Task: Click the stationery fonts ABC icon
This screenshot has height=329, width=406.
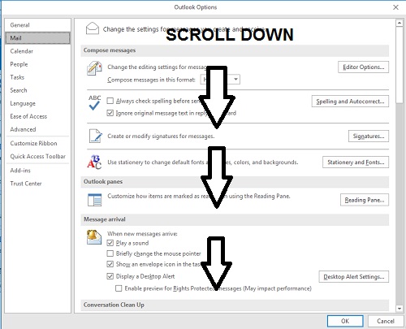Action: coord(94,162)
